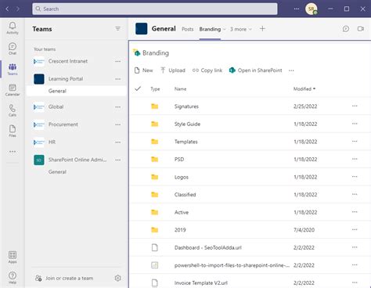Viewport: 371px width, 288px height.
Task: Expand the 3 more tabs dropdown
Action: [240, 29]
